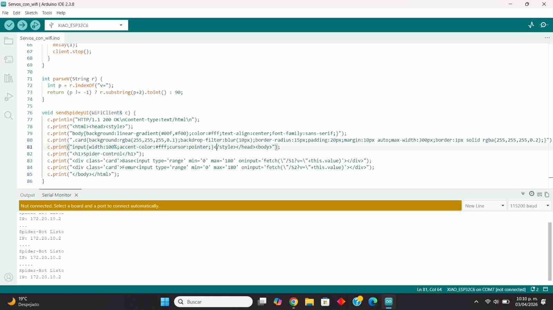Click the taskbar Buscar search box
The height and width of the screenshot is (310, 553).
pyautogui.click(x=214, y=302)
